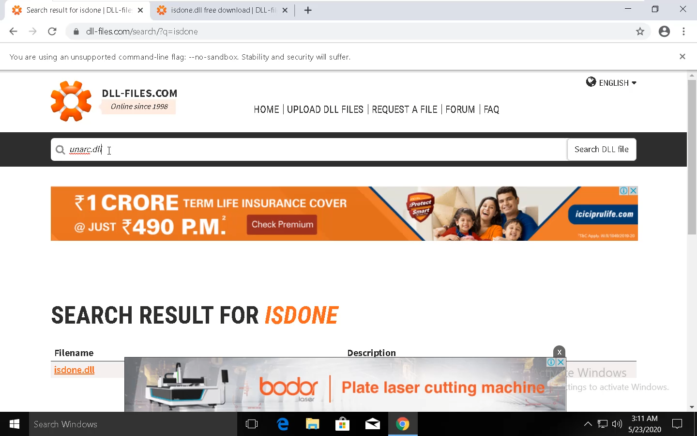This screenshot has height=436, width=697.
Task: Open the FAQ link
Action: tap(491, 109)
